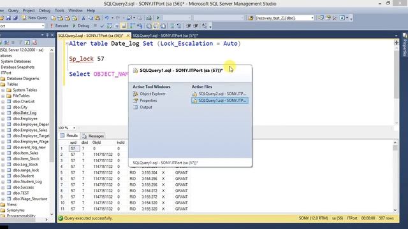Open the Debug menu
This screenshot has width=408, height=229.
(x=45, y=10)
